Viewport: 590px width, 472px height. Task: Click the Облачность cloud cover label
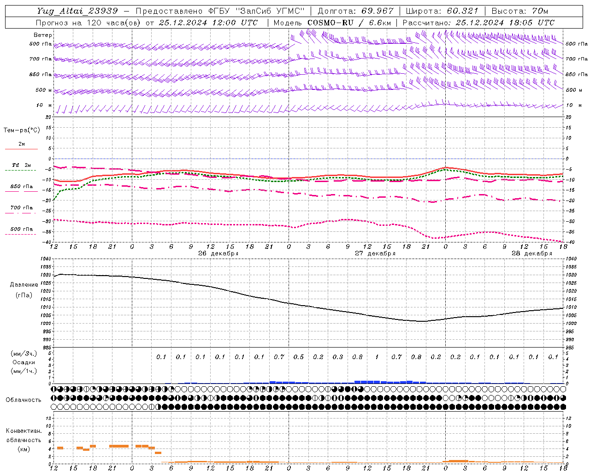[24, 400]
